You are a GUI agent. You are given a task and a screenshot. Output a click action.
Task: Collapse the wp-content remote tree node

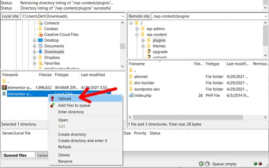coord(136,34)
